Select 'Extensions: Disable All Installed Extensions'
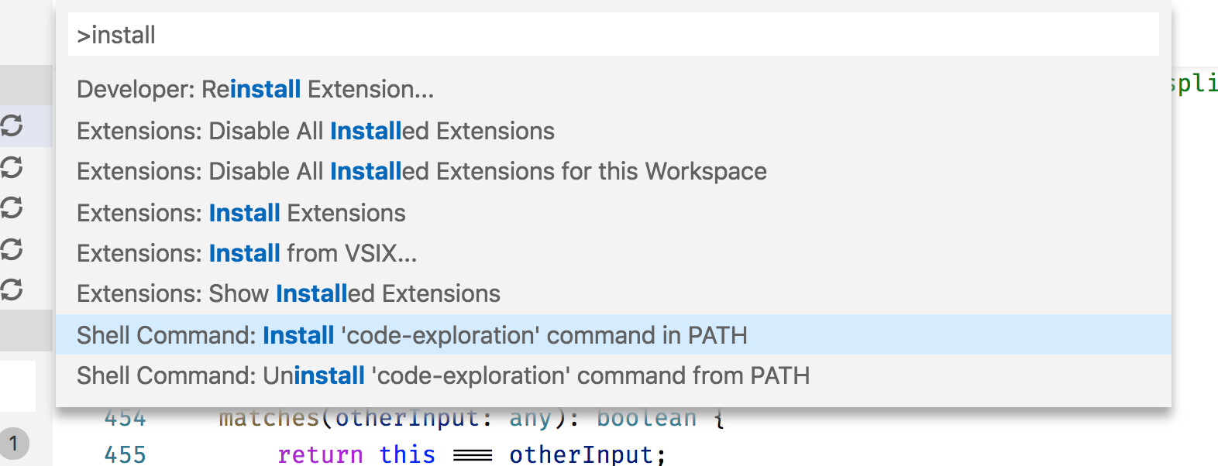Screen dimensions: 1218x466 [315, 131]
